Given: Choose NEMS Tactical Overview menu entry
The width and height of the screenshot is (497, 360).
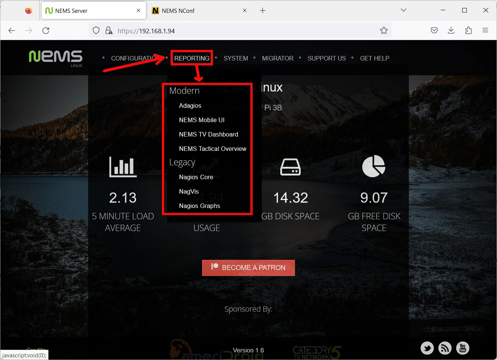Looking at the screenshot, I should click(213, 149).
